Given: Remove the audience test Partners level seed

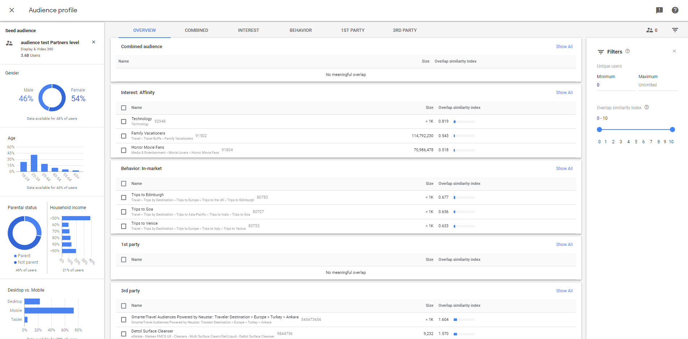Looking at the screenshot, I should tap(94, 42).
